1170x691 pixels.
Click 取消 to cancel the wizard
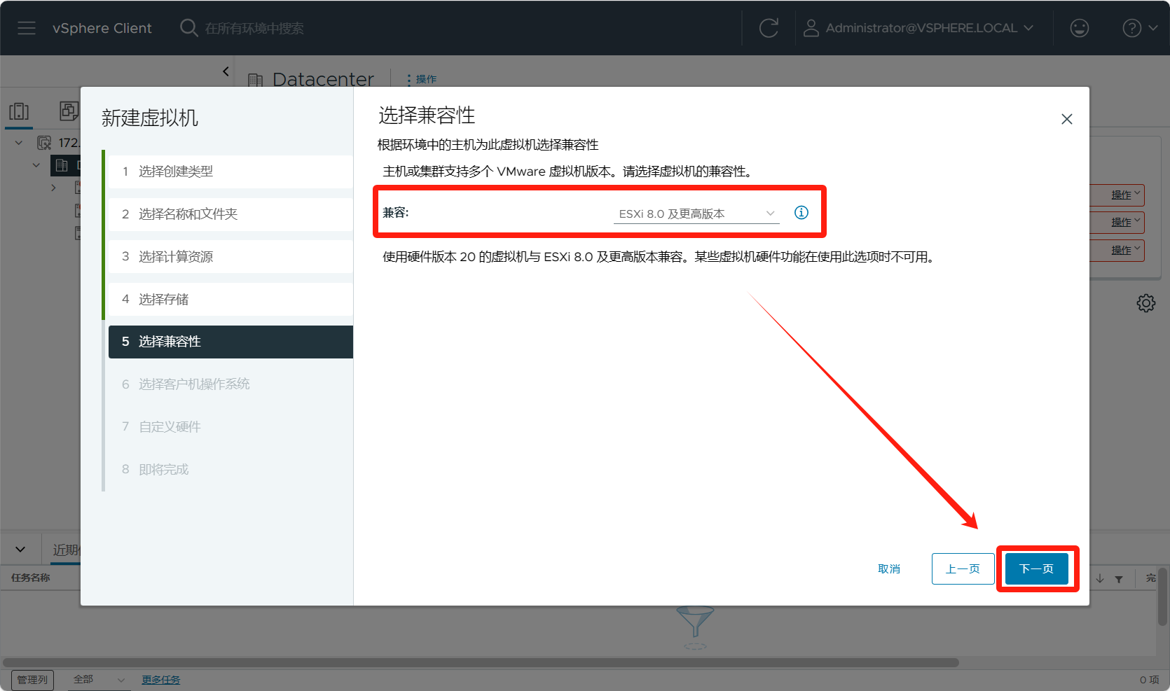888,568
